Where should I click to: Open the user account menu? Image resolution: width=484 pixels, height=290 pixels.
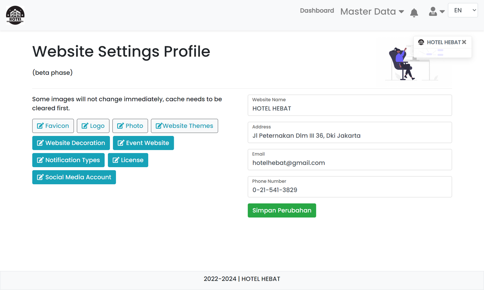click(x=436, y=12)
